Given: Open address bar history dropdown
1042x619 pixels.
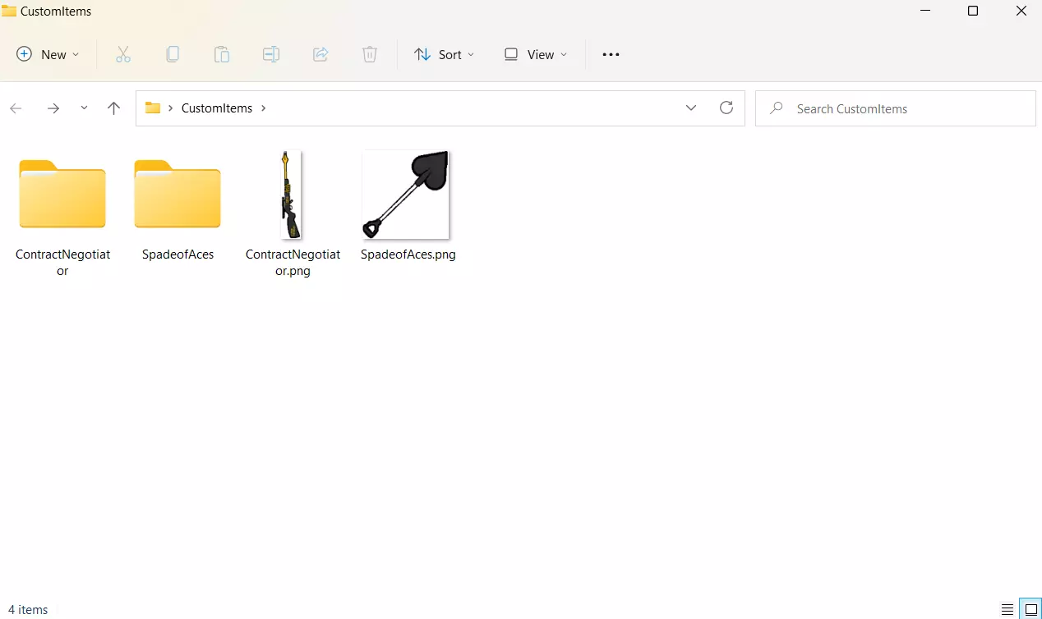Looking at the screenshot, I should [x=691, y=108].
